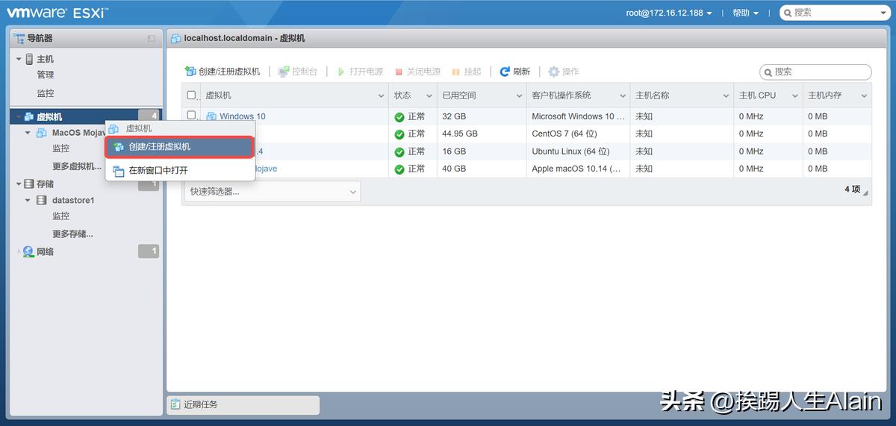Open the Windows 10 virtual machine link
This screenshot has height=426, width=896.
[x=242, y=116]
